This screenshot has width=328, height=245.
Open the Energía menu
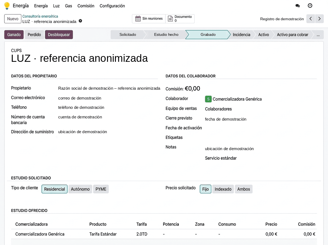[41, 6]
